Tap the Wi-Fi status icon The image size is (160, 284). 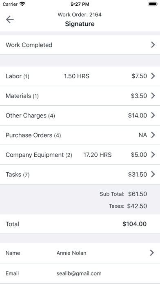(x=22, y=4)
